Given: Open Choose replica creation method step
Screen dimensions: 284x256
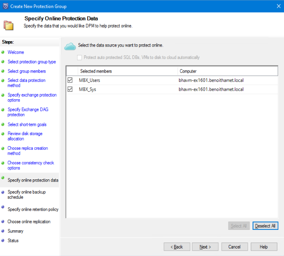Looking at the screenshot, I should click(28, 151).
